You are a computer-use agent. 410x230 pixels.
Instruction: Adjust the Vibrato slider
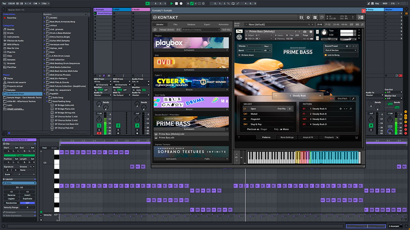coord(255,46)
